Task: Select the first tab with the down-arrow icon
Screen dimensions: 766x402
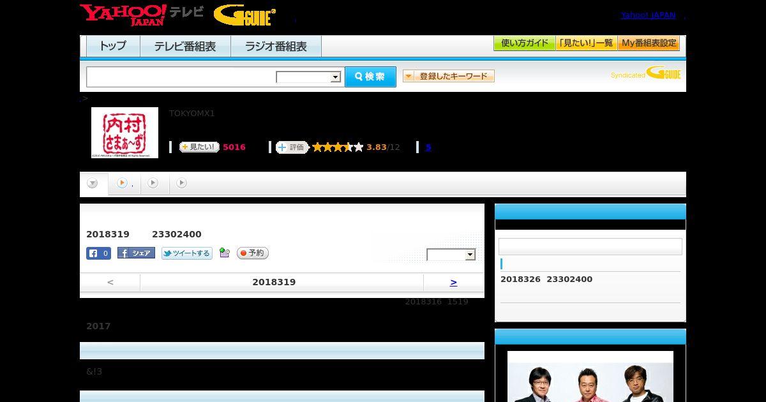Action: 93,183
